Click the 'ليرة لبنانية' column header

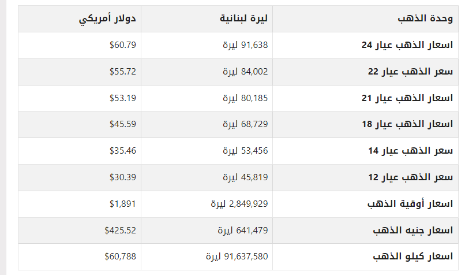click(243, 19)
